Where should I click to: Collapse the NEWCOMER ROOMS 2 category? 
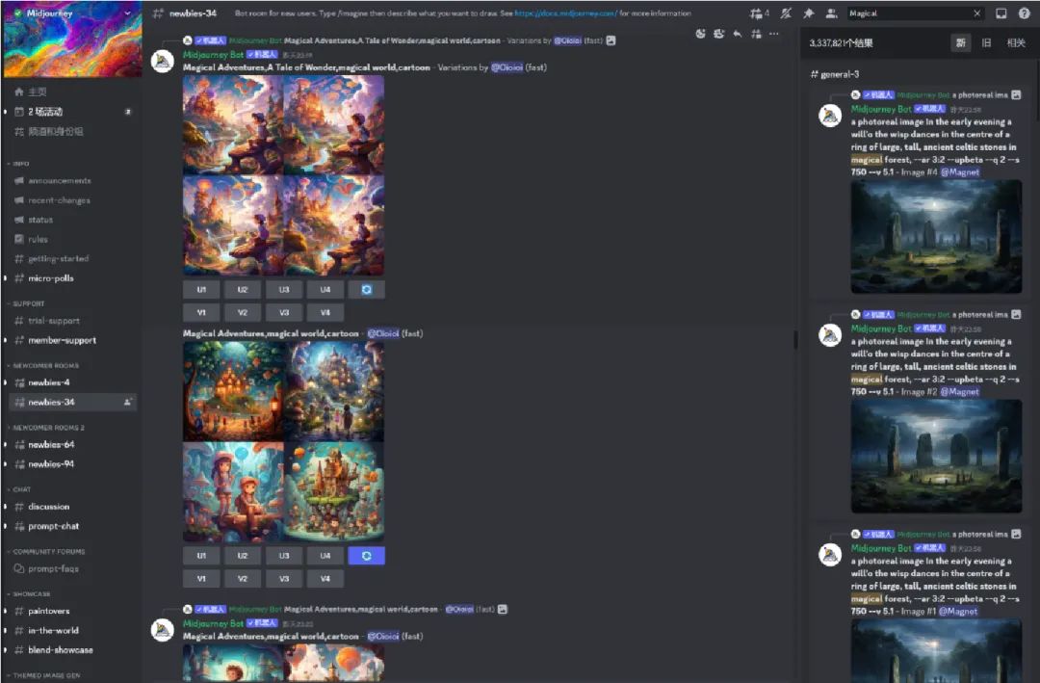click(x=46, y=428)
